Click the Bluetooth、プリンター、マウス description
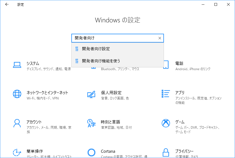Image resolution: width=235 pixels, height=158 pixels. coord(120,69)
